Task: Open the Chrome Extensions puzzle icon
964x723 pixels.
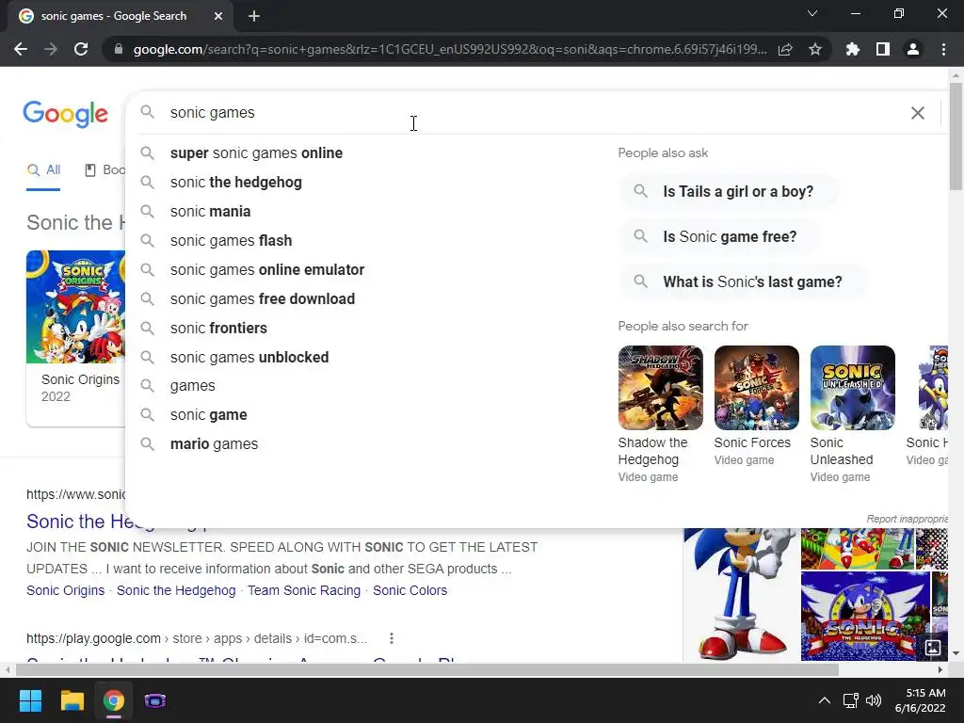Action: 853,49
